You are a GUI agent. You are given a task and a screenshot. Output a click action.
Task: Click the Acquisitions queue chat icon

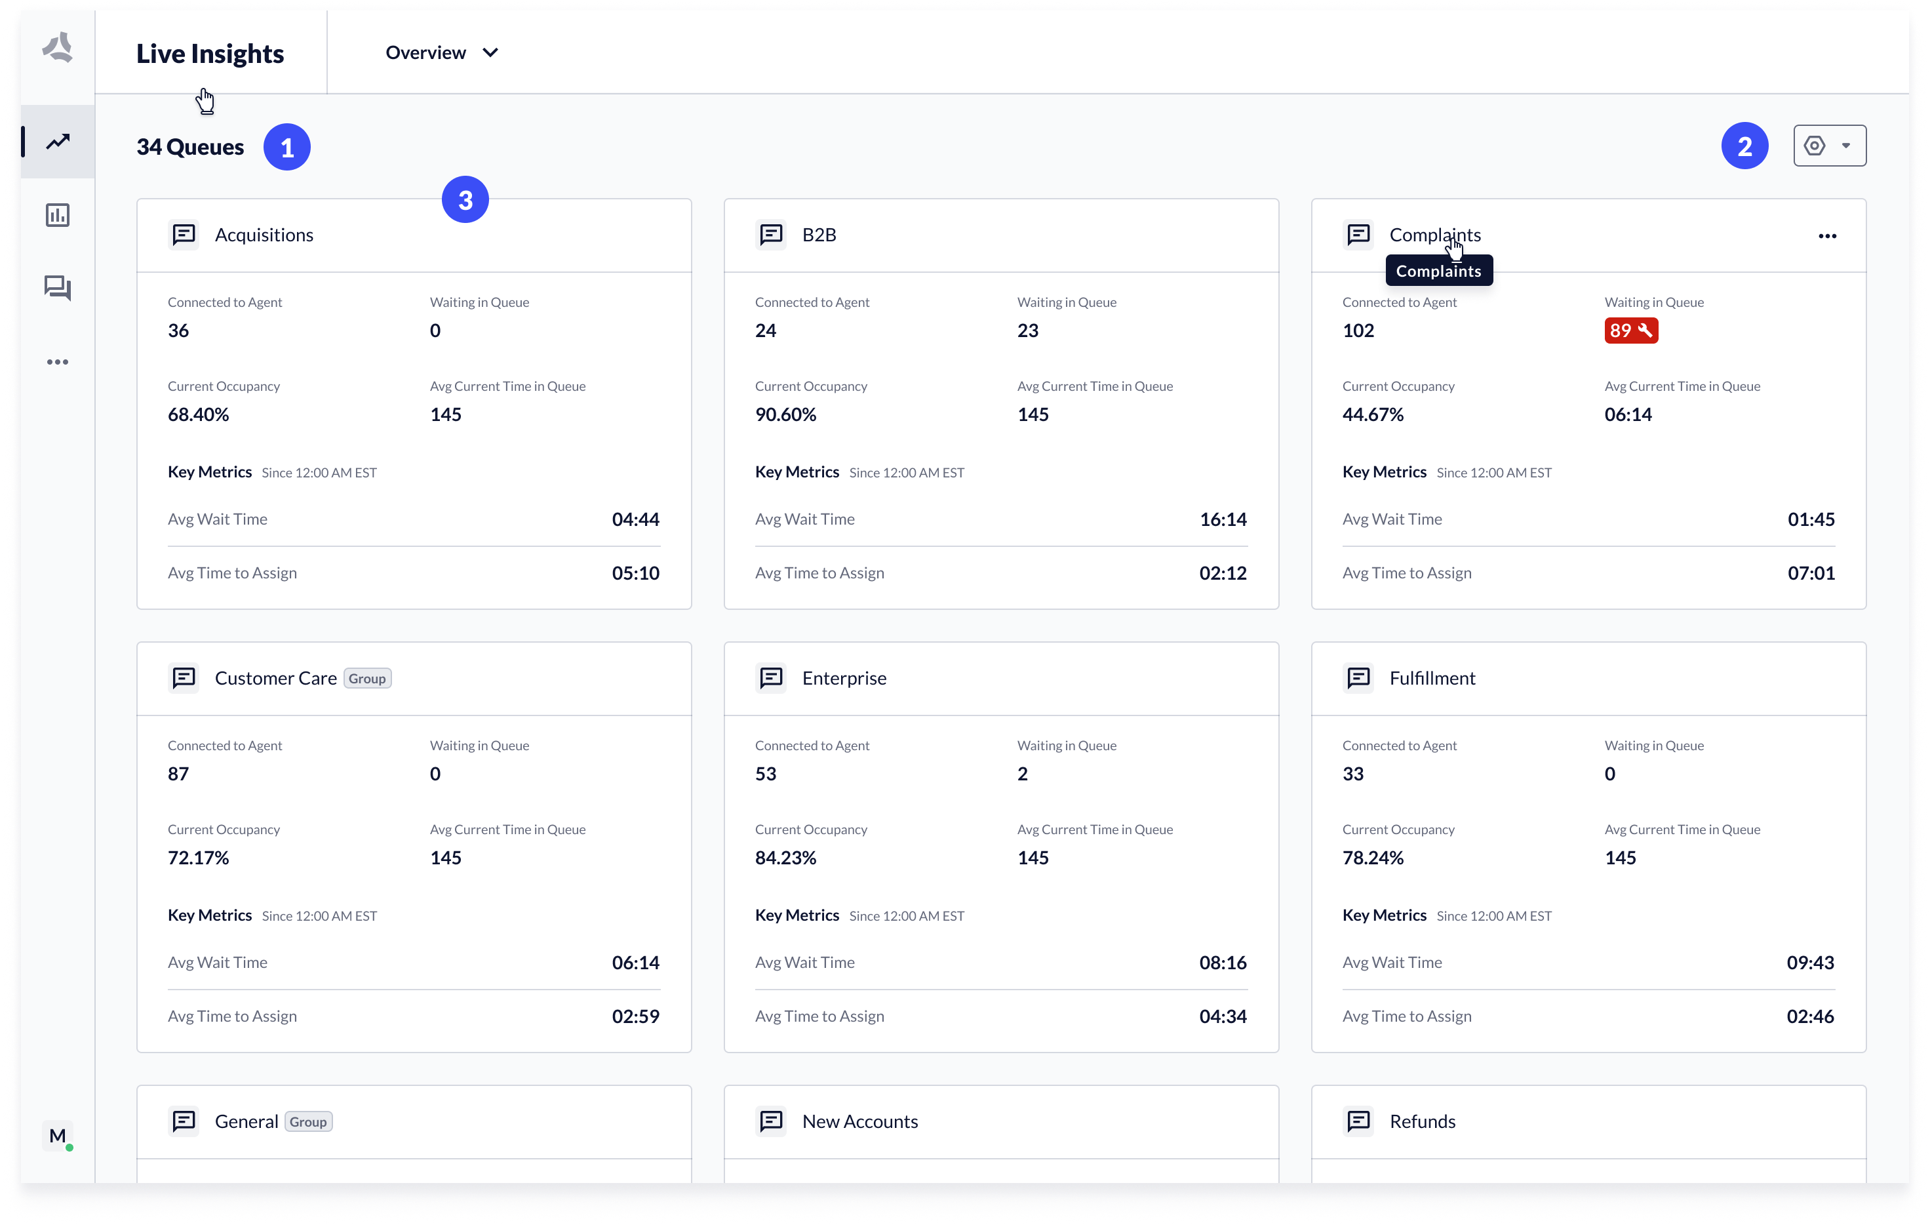tap(184, 235)
